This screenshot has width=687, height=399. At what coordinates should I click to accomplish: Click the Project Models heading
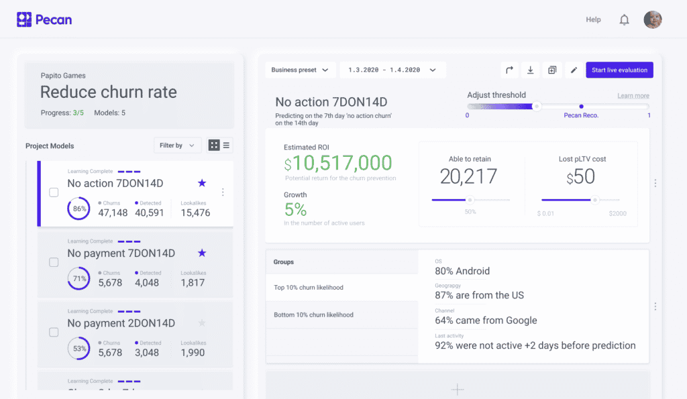pos(50,146)
